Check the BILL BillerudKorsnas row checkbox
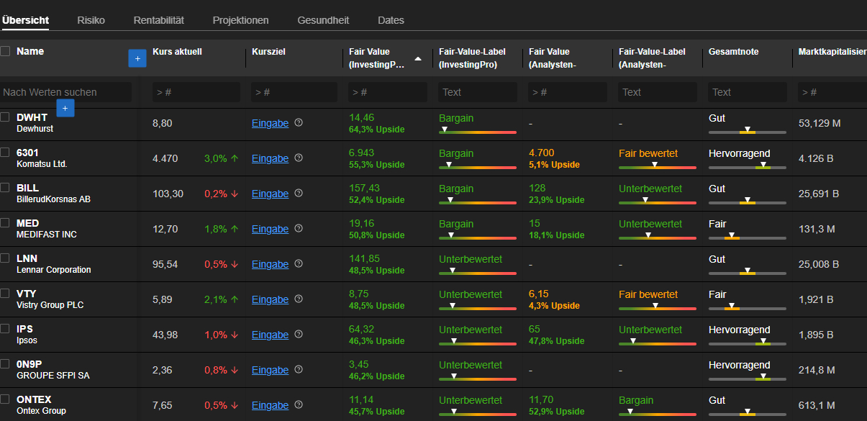The height and width of the screenshot is (421, 867). (x=5, y=187)
